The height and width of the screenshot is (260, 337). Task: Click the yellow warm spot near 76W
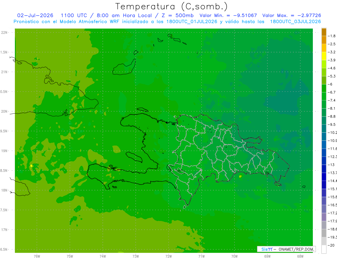(31, 166)
